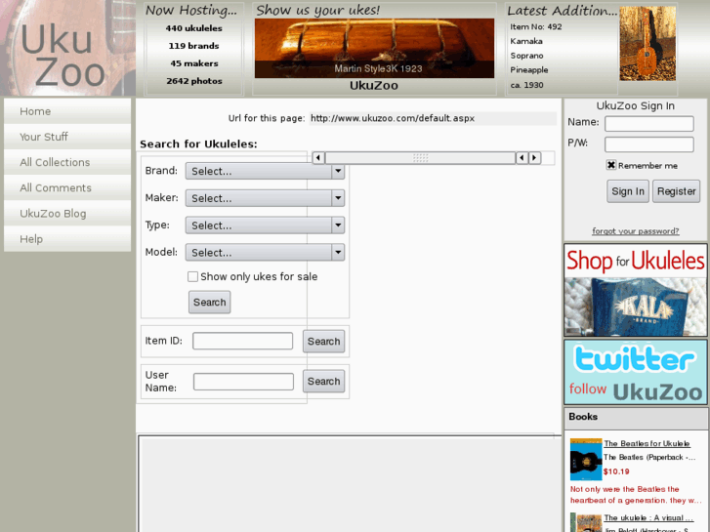Screen dimensions: 710x532
Task: Click the $10.19 price text
Action: pyautogui.click(x=616, y=471)
